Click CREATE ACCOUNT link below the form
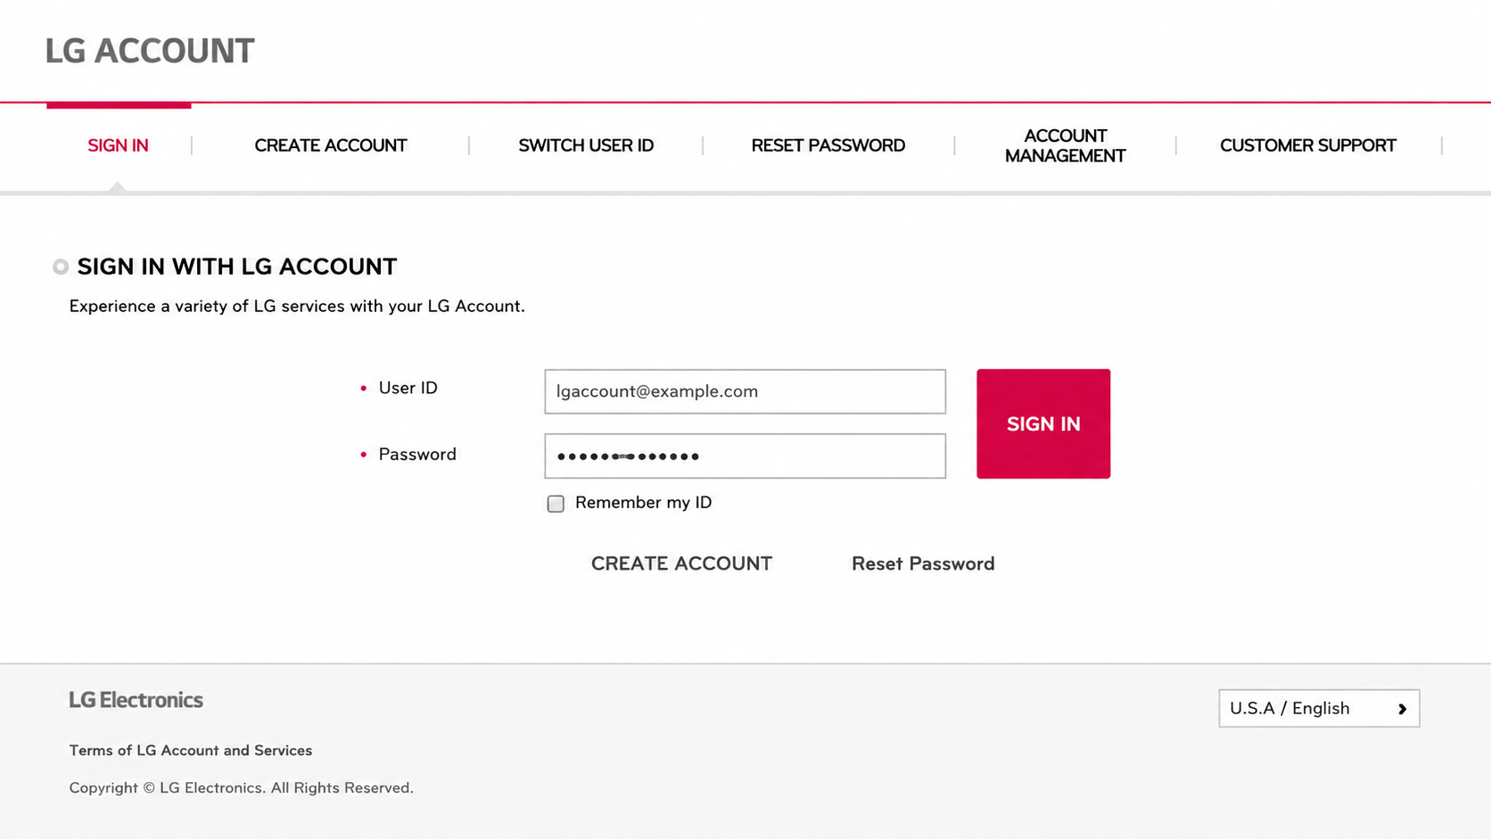 tap(681, 563)
